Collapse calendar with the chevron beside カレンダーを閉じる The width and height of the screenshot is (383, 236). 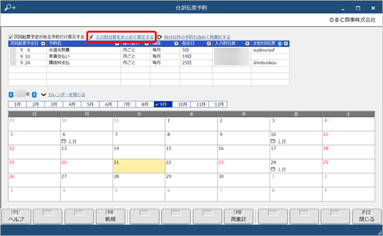coord(43,95)
